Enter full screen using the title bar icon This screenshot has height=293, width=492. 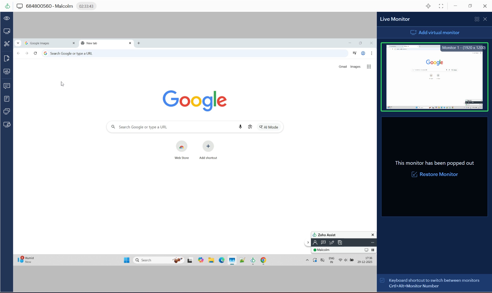441,6
